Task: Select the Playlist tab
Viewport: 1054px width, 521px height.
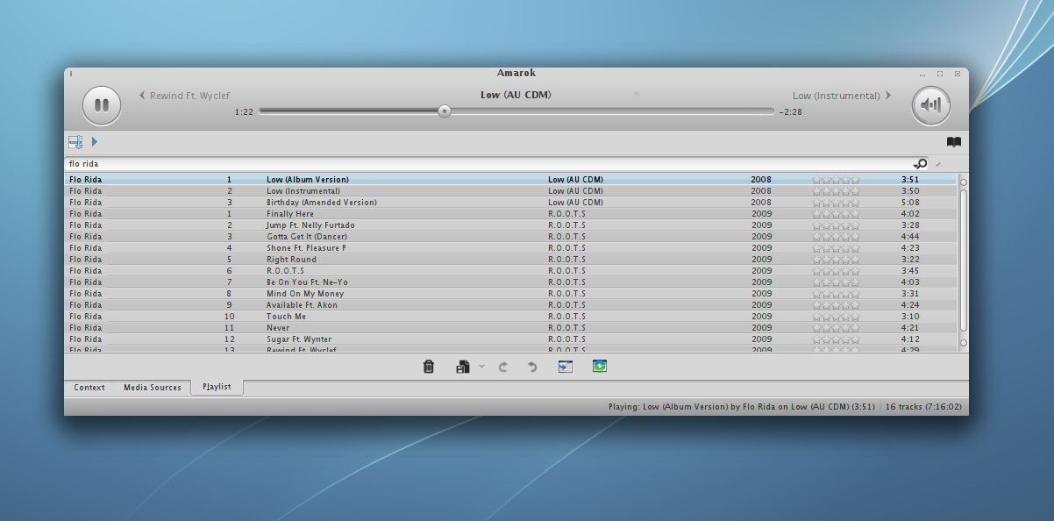Action: point(217,387)
